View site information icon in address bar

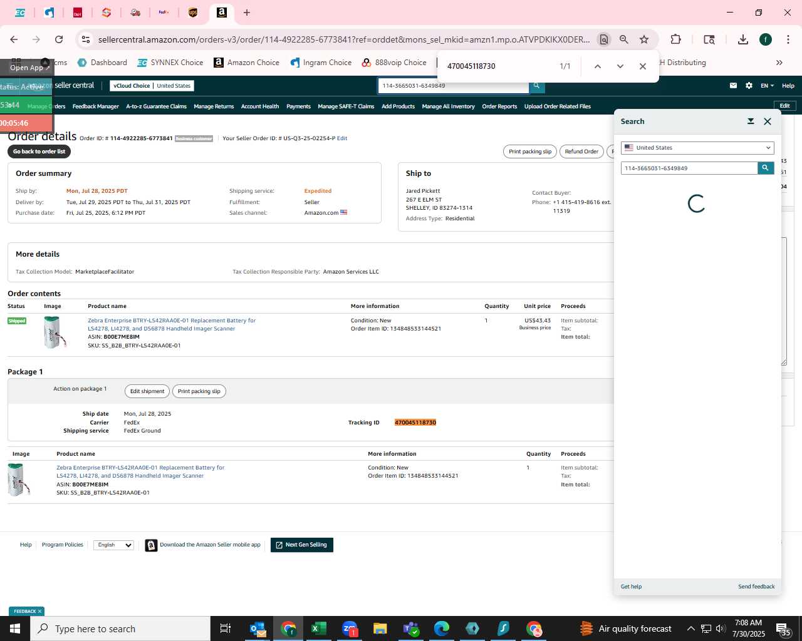[86, 39]
